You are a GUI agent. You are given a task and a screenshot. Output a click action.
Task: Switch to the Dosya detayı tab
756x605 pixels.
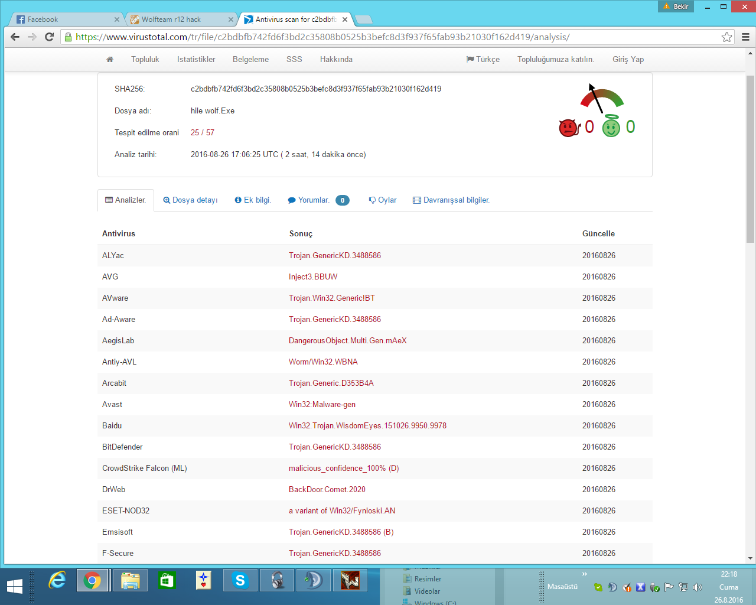tap(190, 200)
